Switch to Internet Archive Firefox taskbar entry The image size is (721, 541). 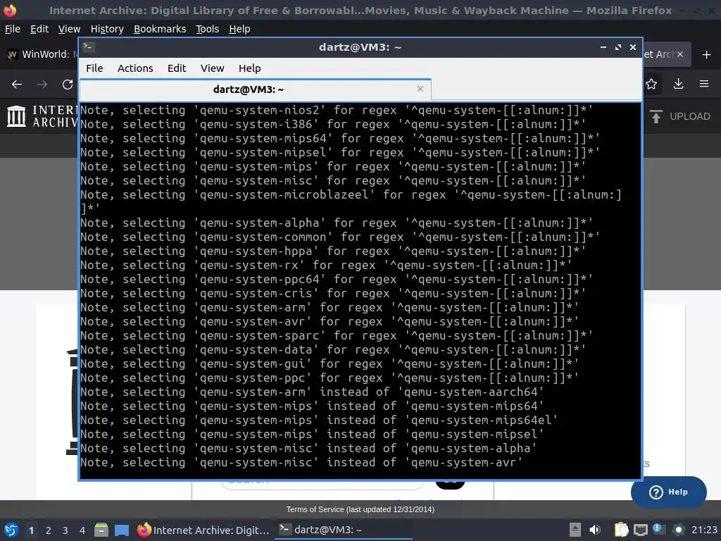203,530
